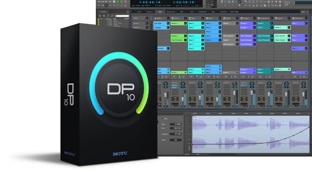Click the loop Start value field

[176, 124]
